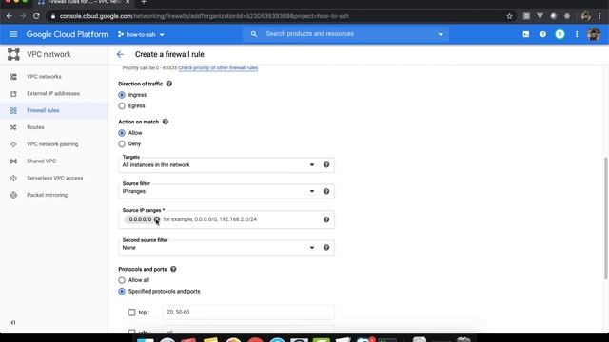This screenshot has width=609, height=342.
Task: Open help icon beside Second source filter
Action: tap(326, 247)
